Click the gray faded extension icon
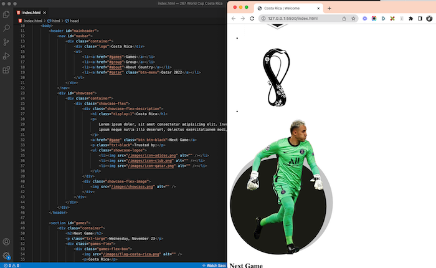 402,18
